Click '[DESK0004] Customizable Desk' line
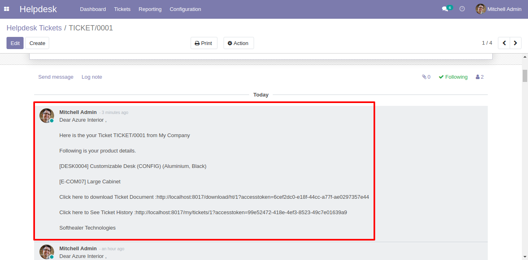The image size is (528, 260). point(133,166)
